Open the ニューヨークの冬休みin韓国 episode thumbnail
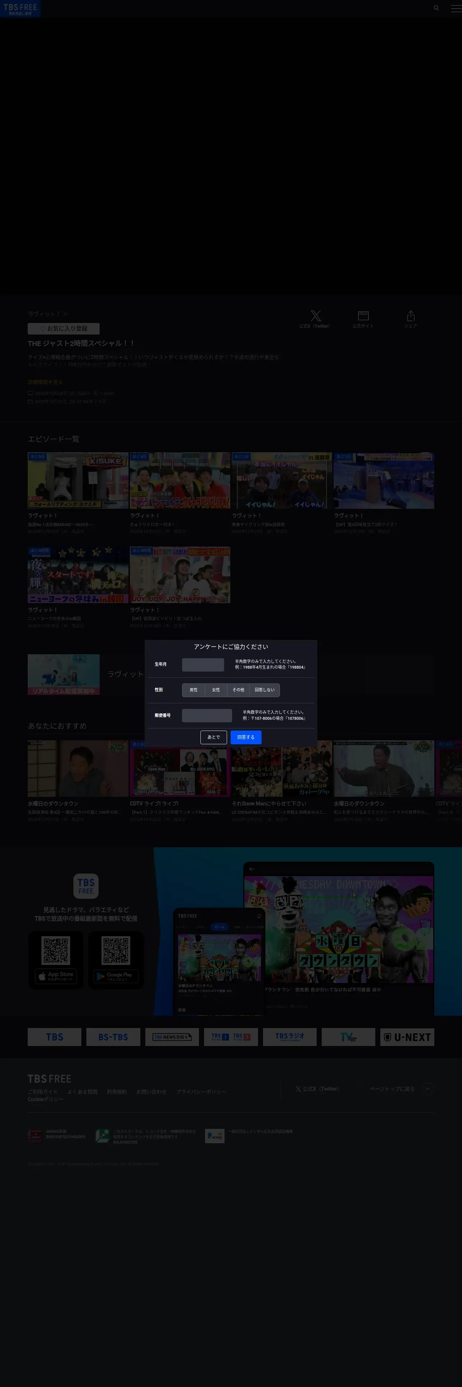462x1387 pixels. (78, 575)
